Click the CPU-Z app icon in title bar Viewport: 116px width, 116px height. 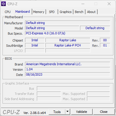click(3, 4)
